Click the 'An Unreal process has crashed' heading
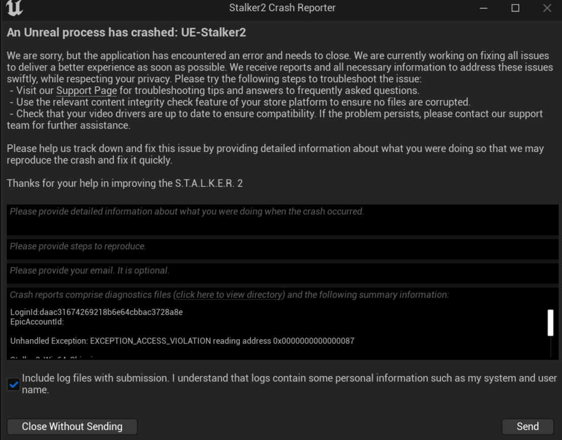Screen dimensions: 562x440 coord(126,33)
